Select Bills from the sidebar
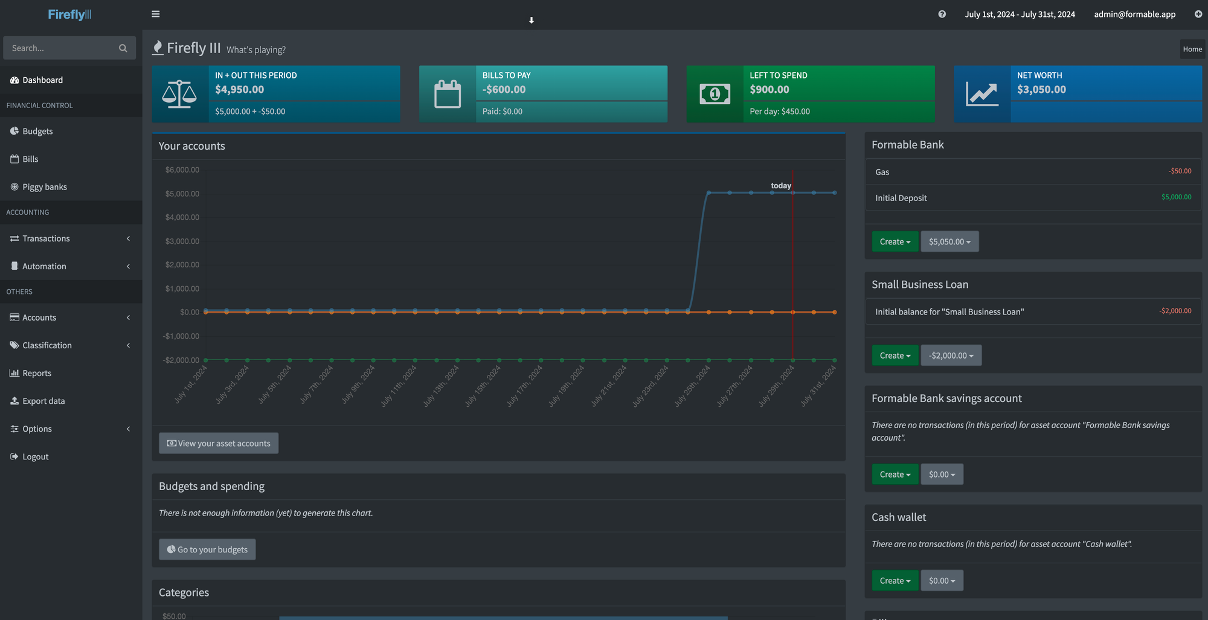 click(x=30, y=158)
